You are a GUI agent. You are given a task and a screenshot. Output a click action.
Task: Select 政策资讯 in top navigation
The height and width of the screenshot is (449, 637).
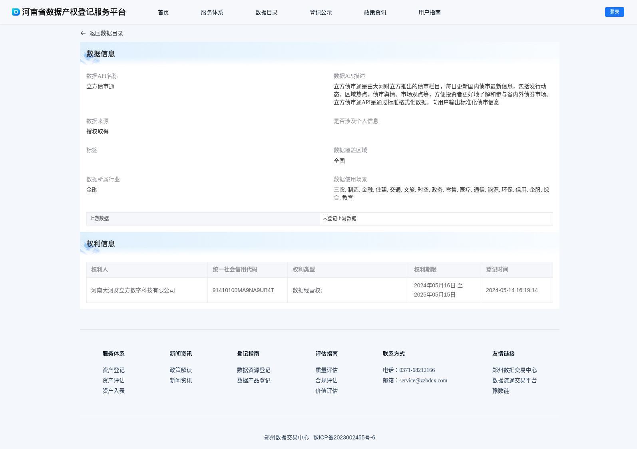[x=375, y=12]
